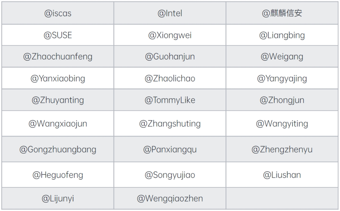The height and width of the screenshot is (211, 340).
Task: Select the @Heguofeng username
Action: click(58, 175)
